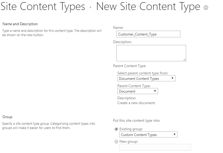Click the dropdown arrow on Document selector
223x153 pixels.
(x=155, y=91)
